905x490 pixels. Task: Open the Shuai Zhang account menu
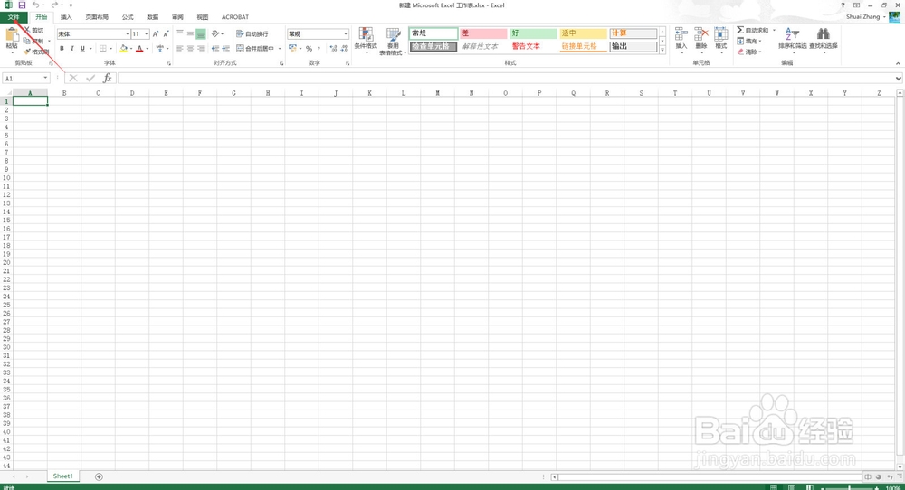tap(866, 16)
